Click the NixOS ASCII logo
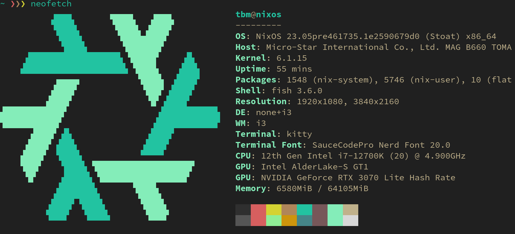This screenshot has width=515, height=234. tap(110, 117)
